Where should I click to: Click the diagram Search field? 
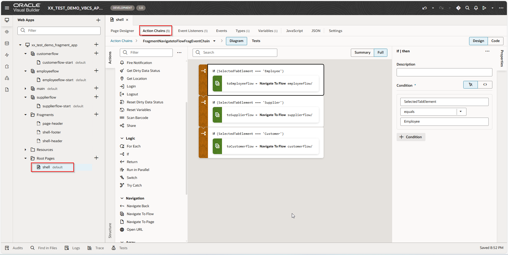[235, 53]
